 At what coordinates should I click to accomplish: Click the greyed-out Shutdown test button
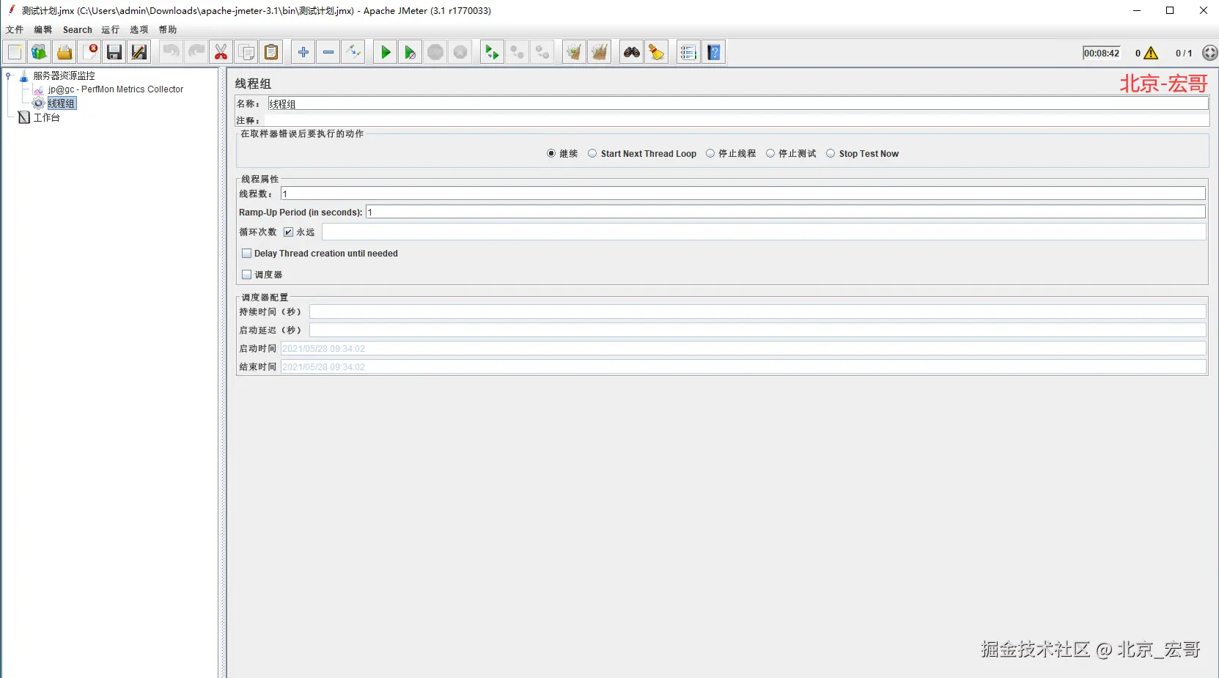click(460, 52)
